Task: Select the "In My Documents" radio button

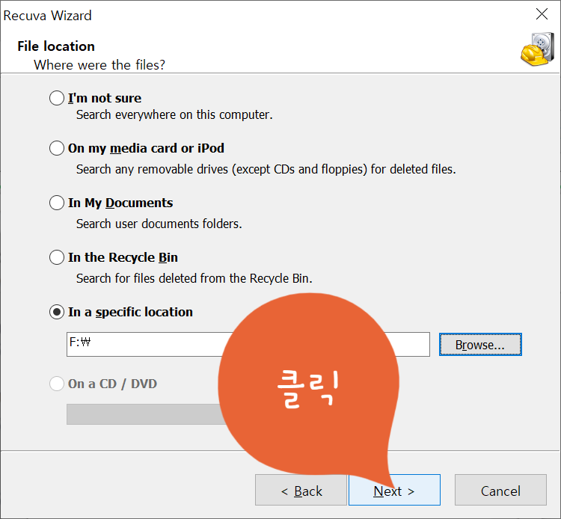Action: coord(57,203)
